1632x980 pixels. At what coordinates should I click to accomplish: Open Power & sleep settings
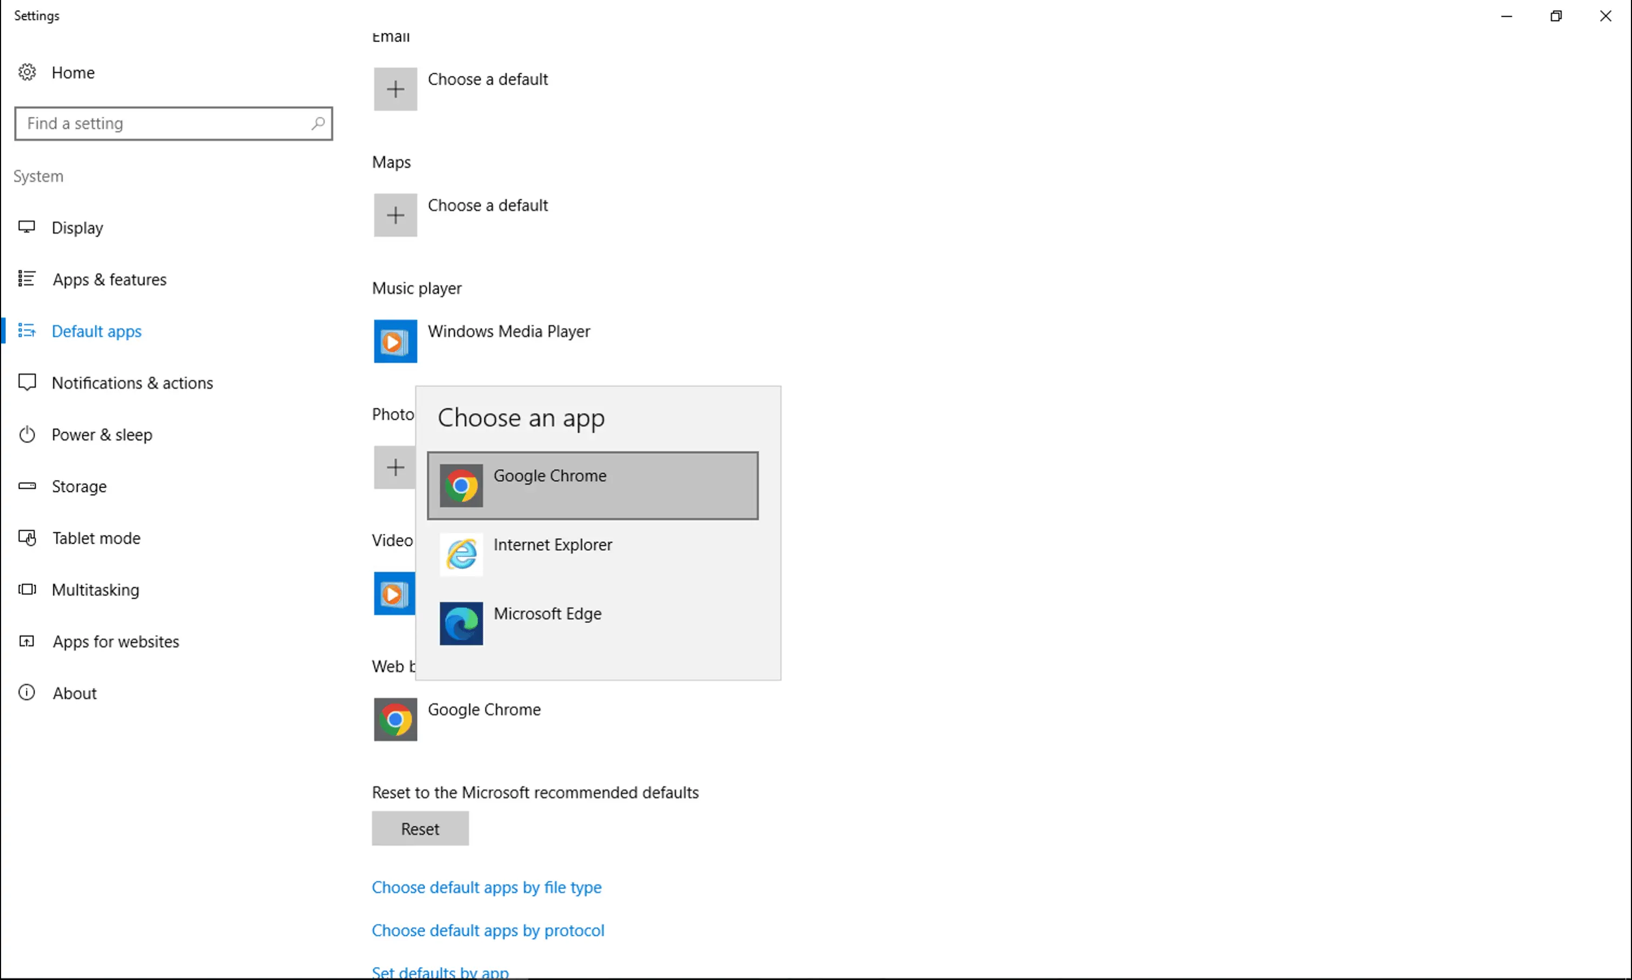[x=101, y=434]
